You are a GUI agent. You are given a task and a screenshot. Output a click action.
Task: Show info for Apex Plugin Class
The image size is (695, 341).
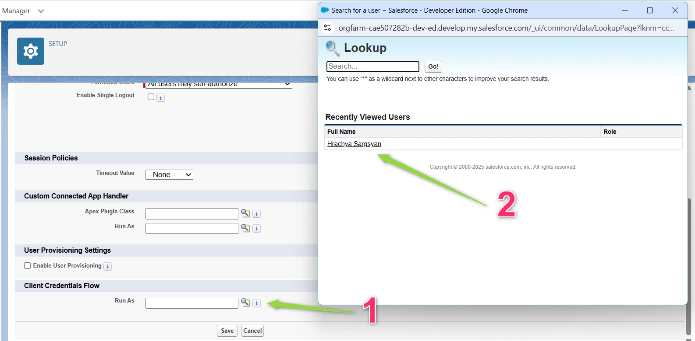(257, 214)
